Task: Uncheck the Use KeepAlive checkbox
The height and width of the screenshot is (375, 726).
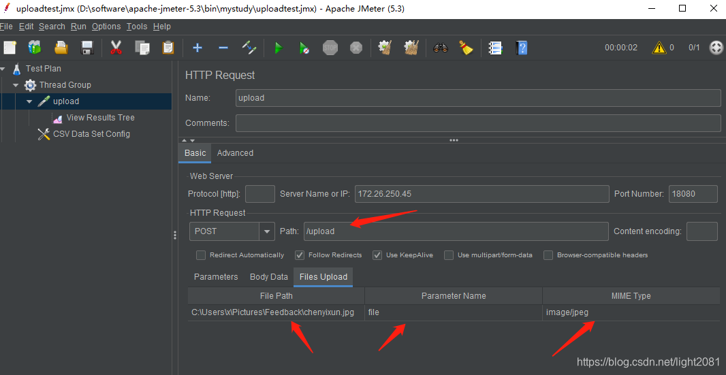Action: 377,255
